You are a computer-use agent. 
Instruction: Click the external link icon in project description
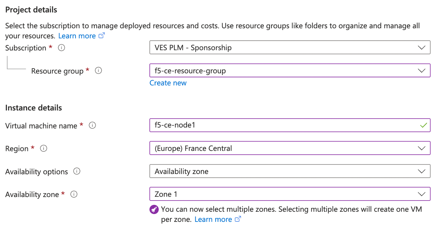[x=102, y=36]
